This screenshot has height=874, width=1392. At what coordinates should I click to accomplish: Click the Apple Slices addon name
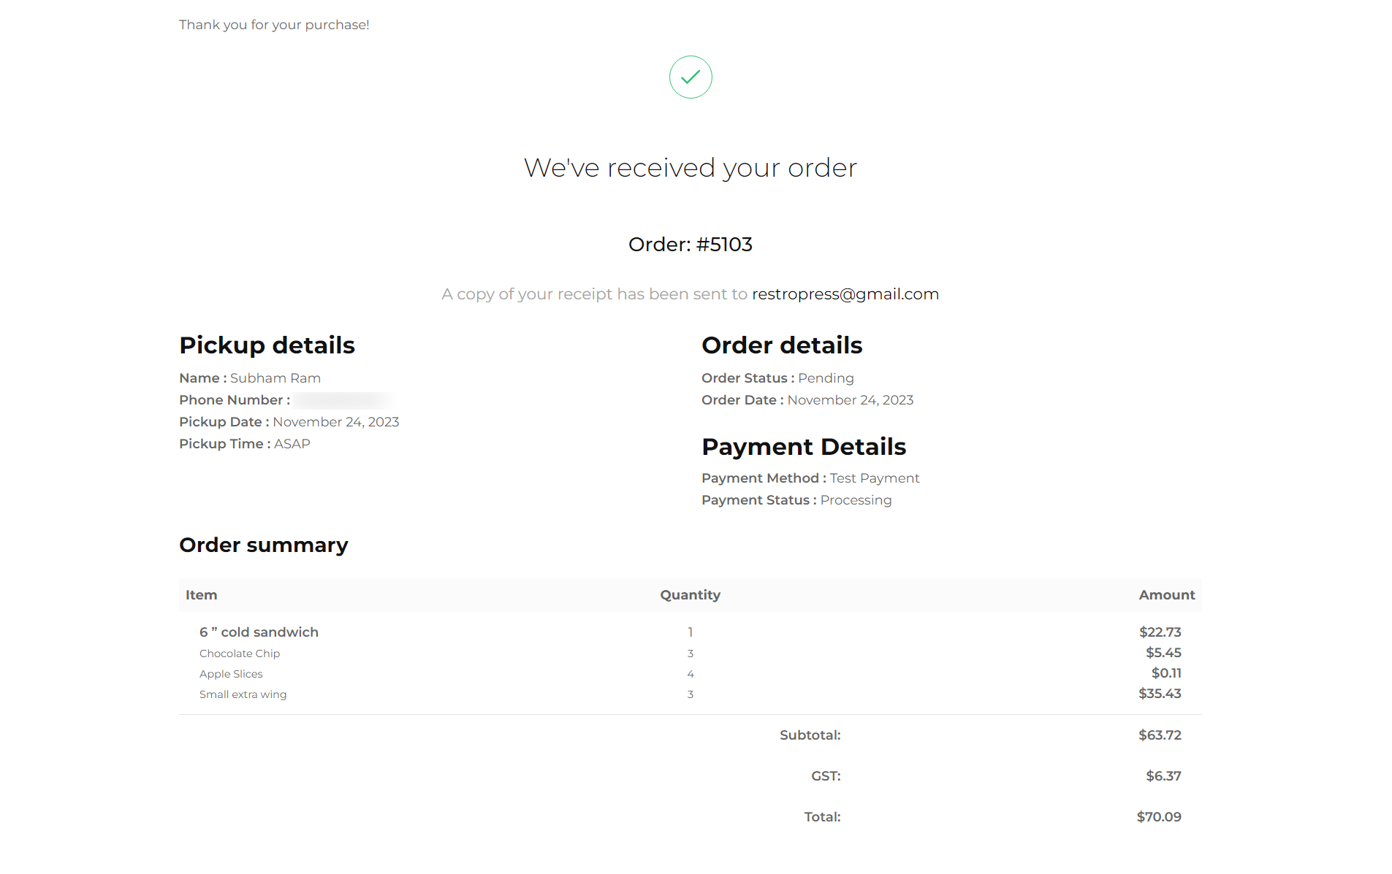231,674
